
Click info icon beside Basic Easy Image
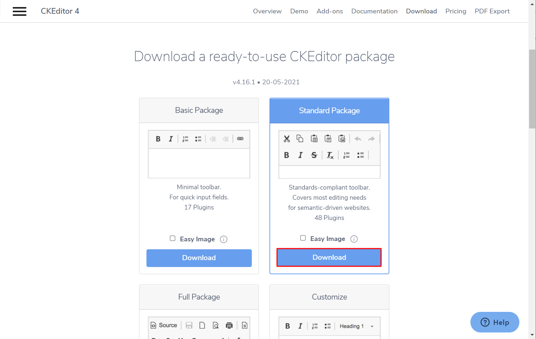pos(224,239)
